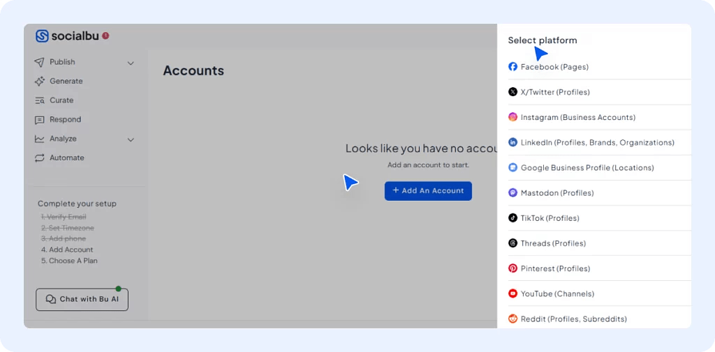
Task: Expand the Analyze menu chevron
Action: click(131, 139)
